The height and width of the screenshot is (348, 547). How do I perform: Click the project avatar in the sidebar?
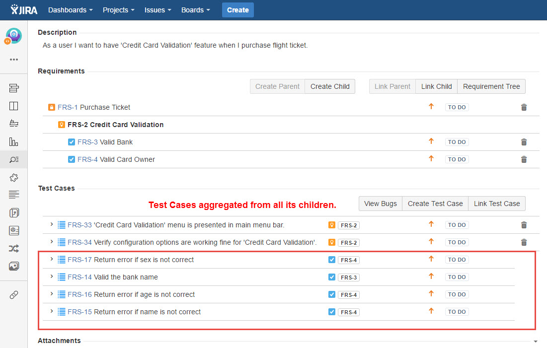click(x=13, y=36)
